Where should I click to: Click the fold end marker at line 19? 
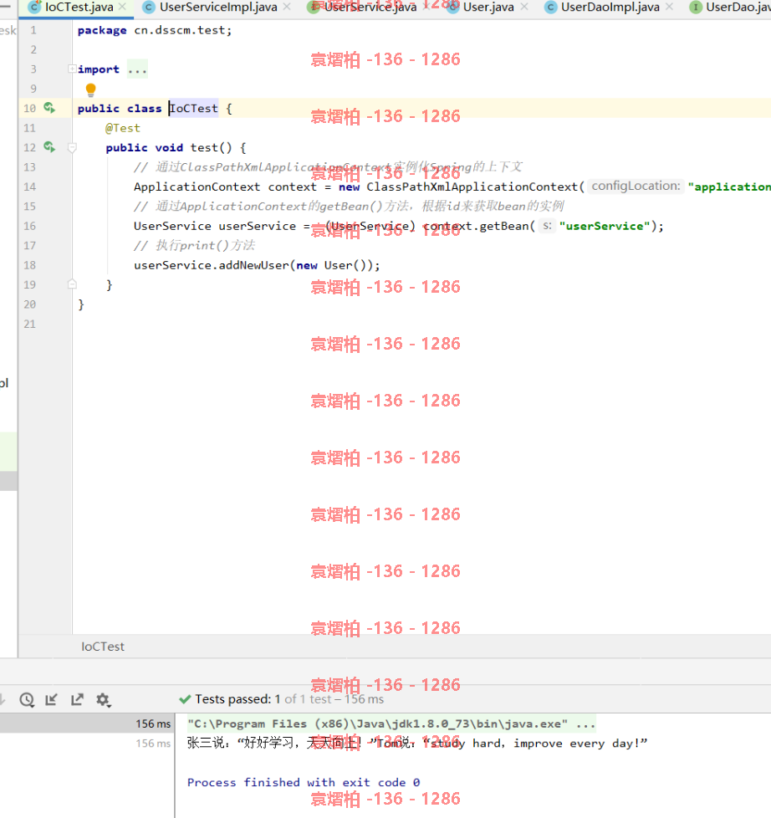coord(73,284)
